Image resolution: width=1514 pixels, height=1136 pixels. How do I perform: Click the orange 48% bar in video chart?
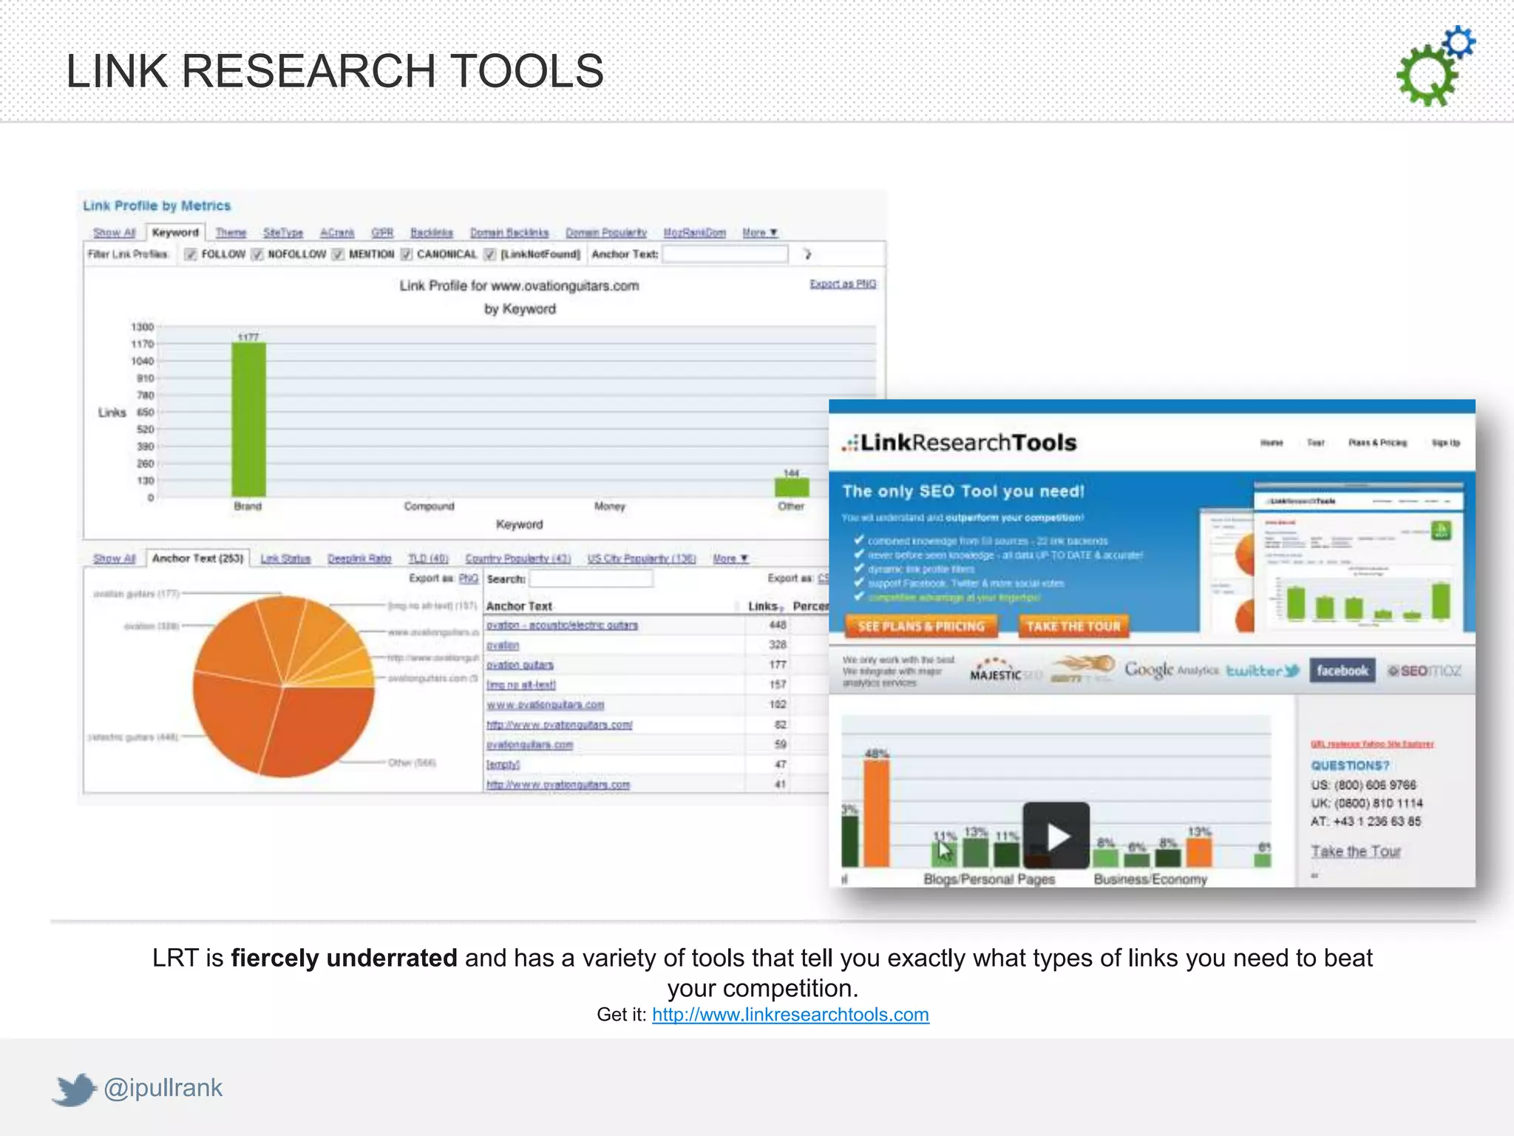[877, 813]
